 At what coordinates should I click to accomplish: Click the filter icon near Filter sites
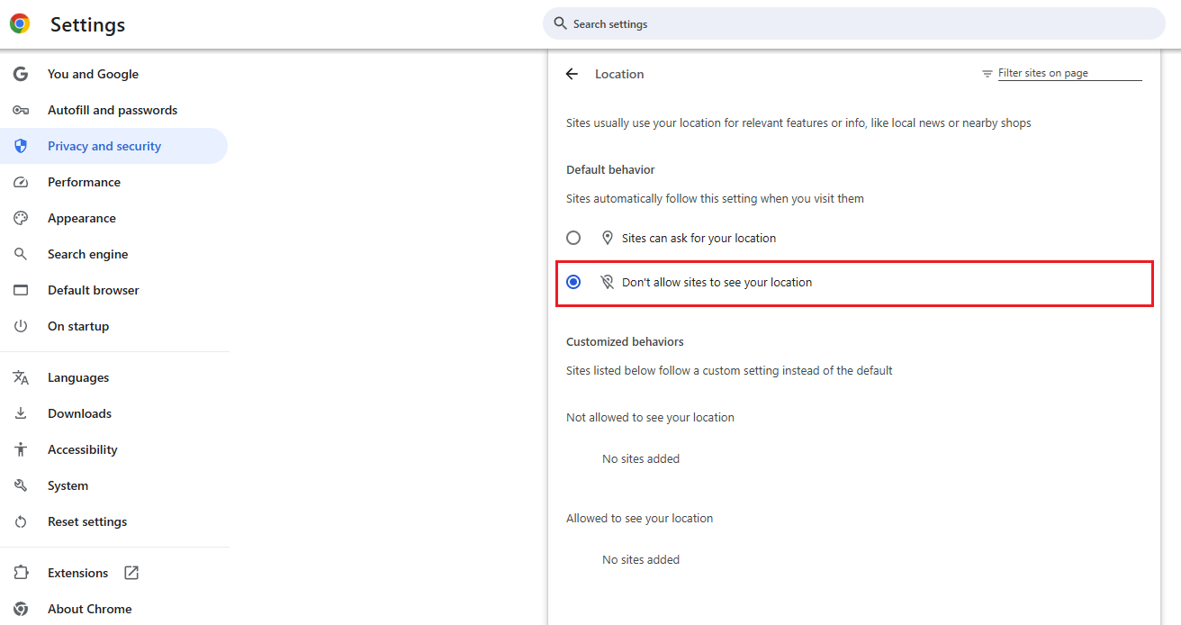[987, 74]
